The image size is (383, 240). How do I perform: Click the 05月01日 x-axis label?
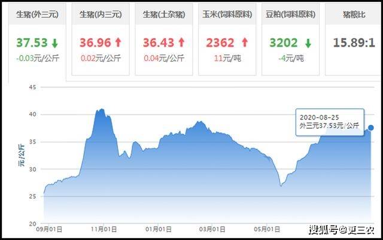tap(267, 229)
